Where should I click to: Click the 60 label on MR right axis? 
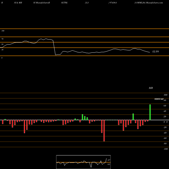pos(165,106)
